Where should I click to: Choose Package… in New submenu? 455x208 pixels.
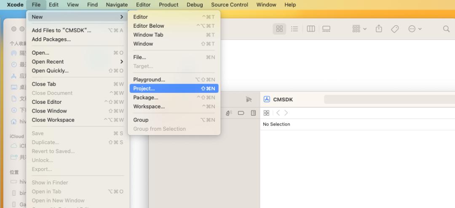pos(174,97)
